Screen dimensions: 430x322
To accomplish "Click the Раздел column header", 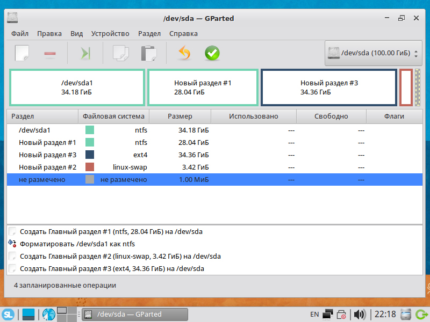I will [x=42, y=116].
